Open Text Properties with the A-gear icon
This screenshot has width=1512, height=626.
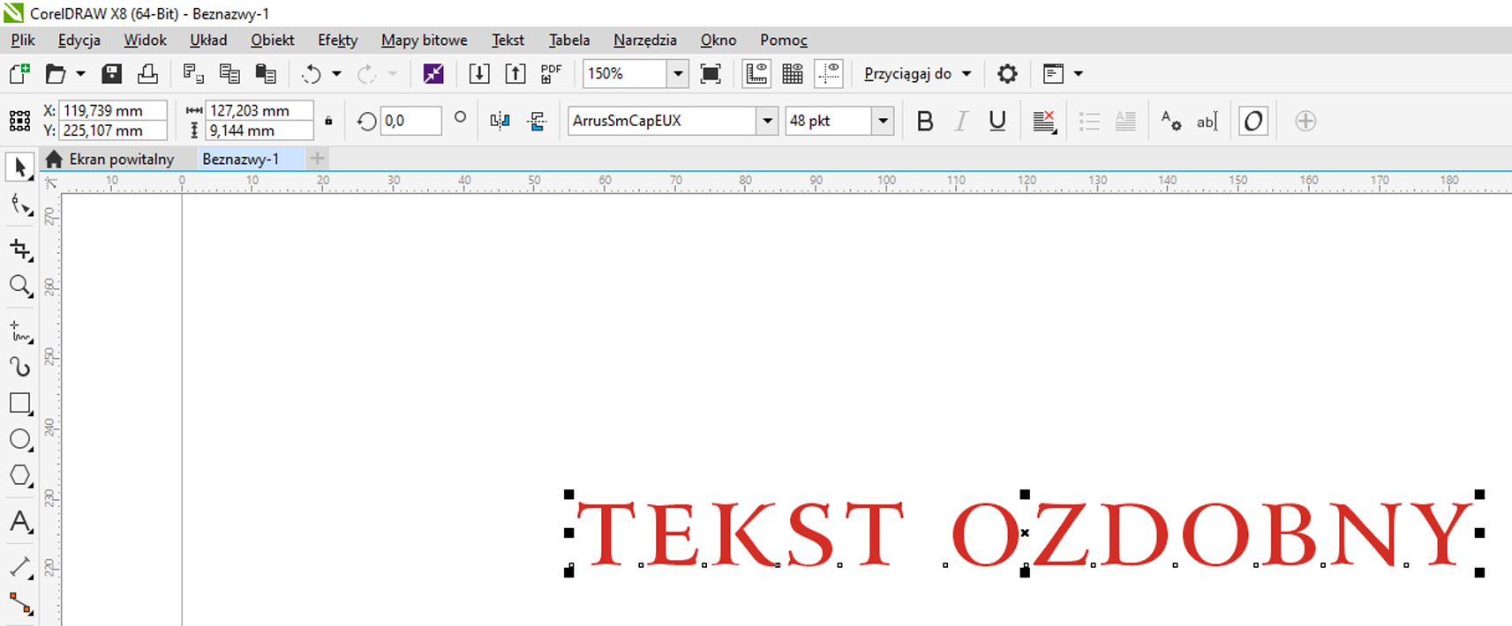[1171, 121]
